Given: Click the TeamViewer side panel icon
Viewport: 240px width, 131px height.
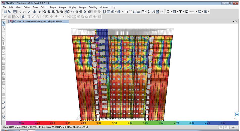Looking at the screenshot, I should [x=237, y=115].
